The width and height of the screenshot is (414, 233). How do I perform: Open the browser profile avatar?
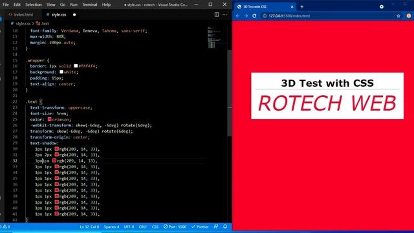tap(409, 16)
